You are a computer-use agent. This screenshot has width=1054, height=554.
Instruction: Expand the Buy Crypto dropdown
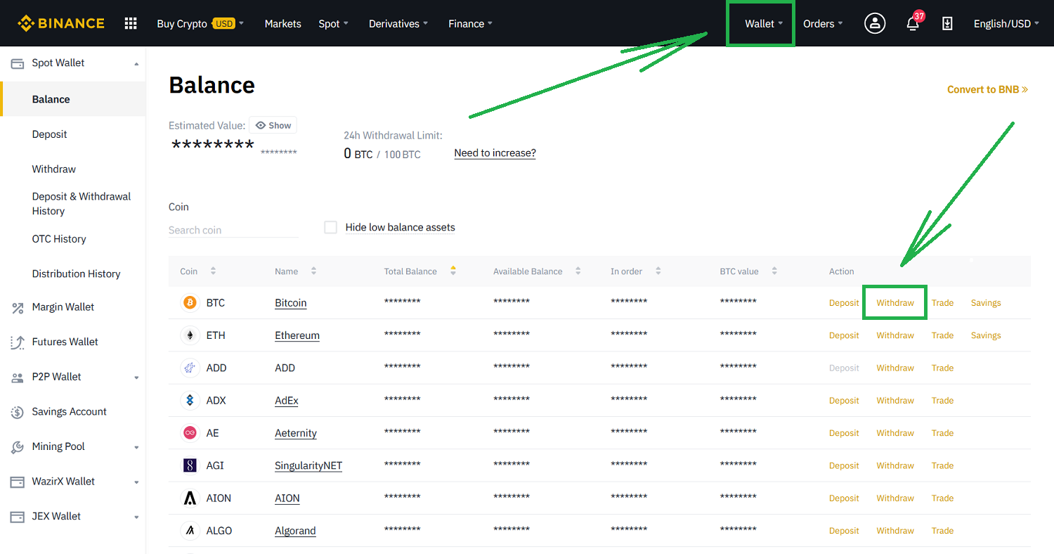tap(200, 24)
